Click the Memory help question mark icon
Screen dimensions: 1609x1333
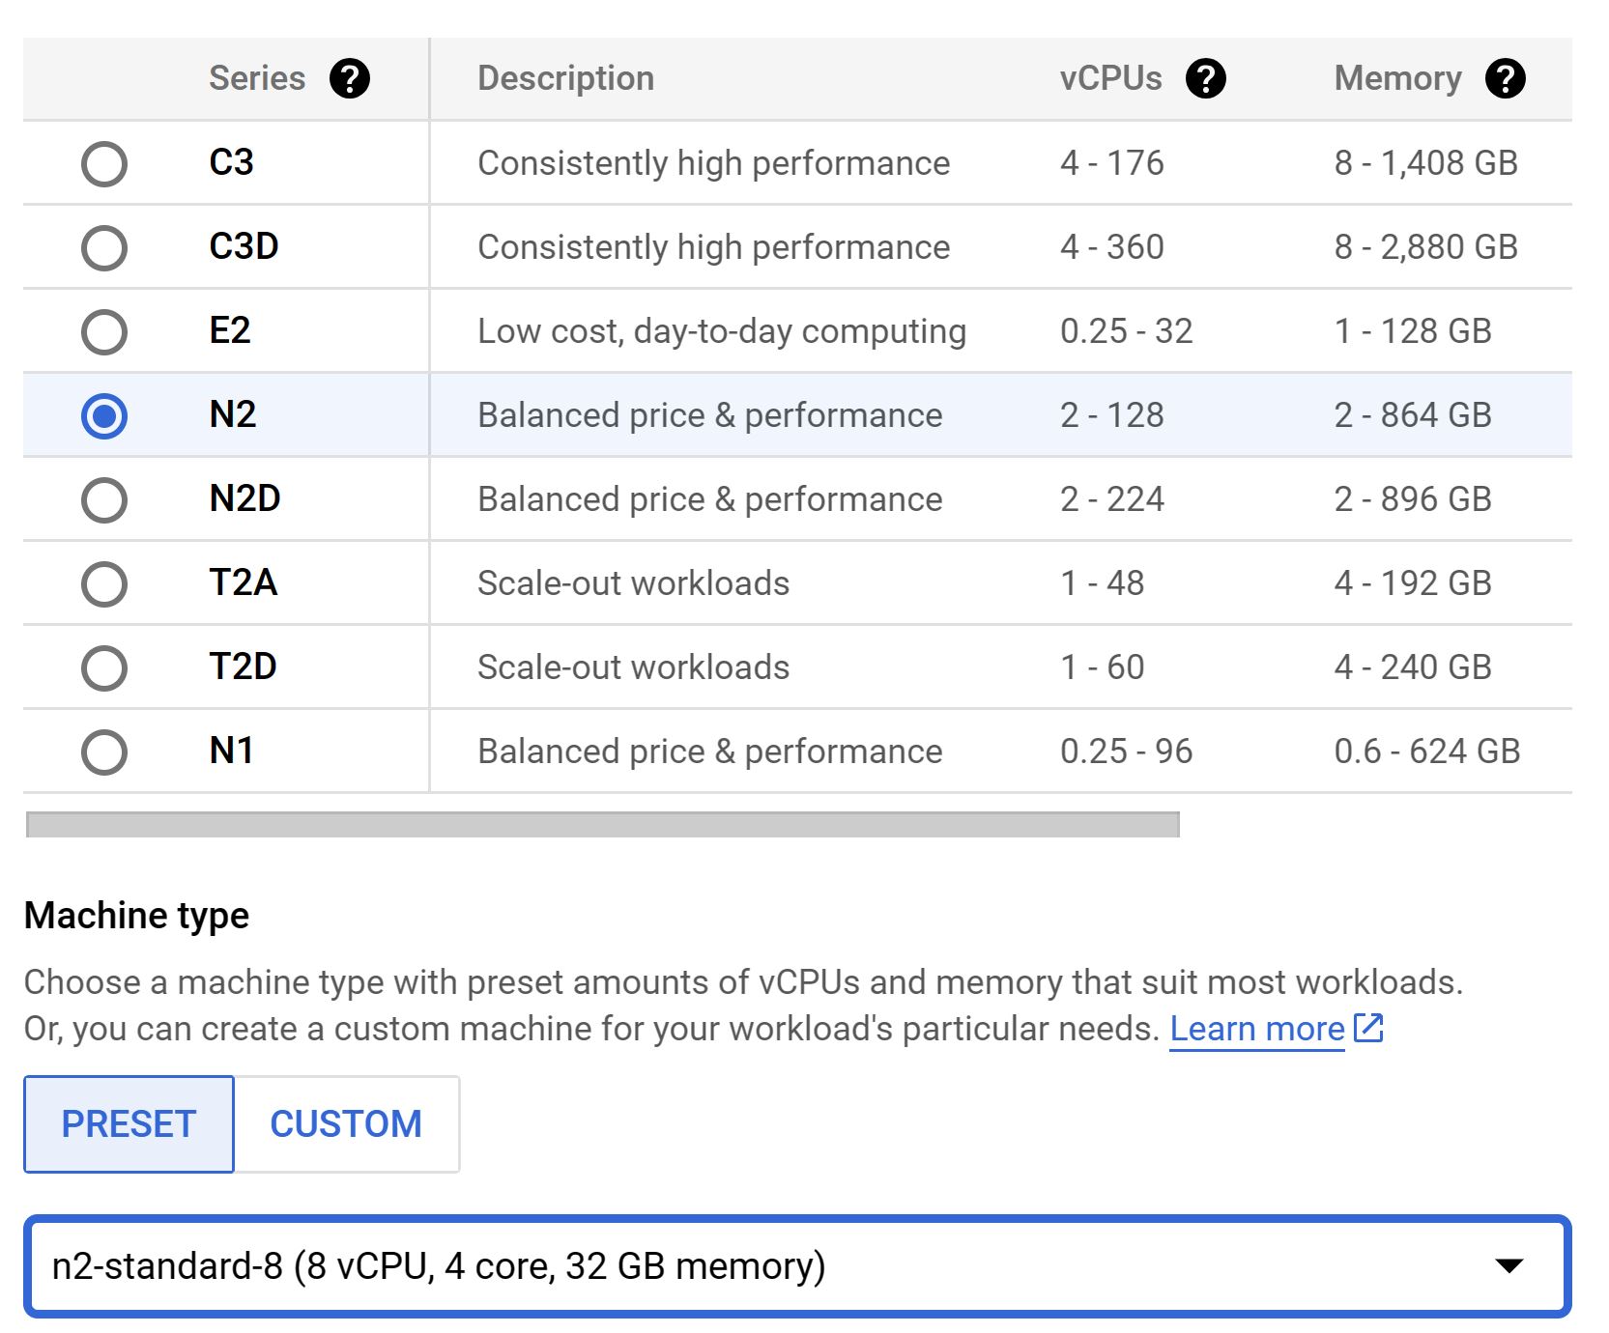click(x=1505, y=78)
